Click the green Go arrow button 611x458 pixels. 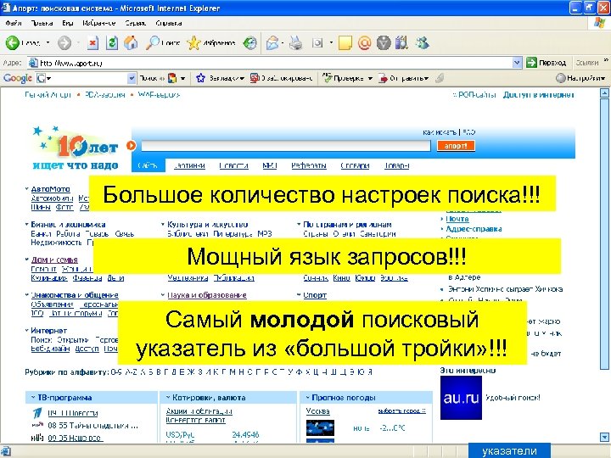pyautogui.click(x=531, y=62)
